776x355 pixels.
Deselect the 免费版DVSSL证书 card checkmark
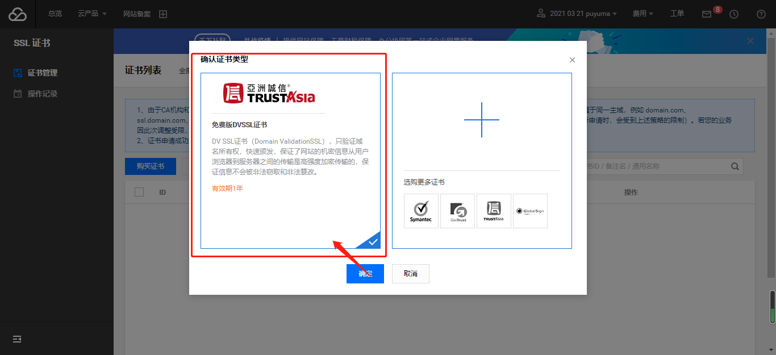pyautogui.click(x=372, y=241)
